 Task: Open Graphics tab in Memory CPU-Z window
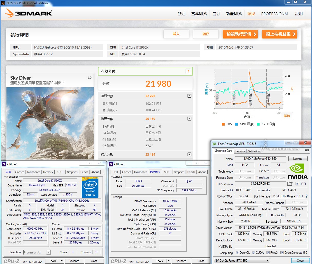(x=179, y=172)
